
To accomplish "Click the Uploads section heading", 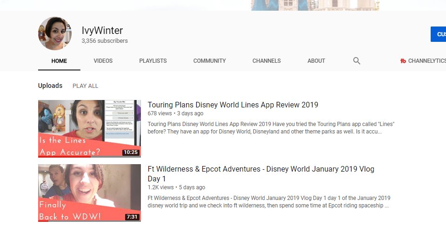I will click(x=50, y=86).
